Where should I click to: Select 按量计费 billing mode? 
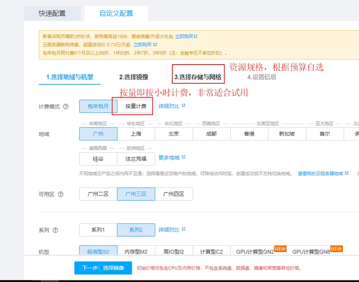point(136,106)
